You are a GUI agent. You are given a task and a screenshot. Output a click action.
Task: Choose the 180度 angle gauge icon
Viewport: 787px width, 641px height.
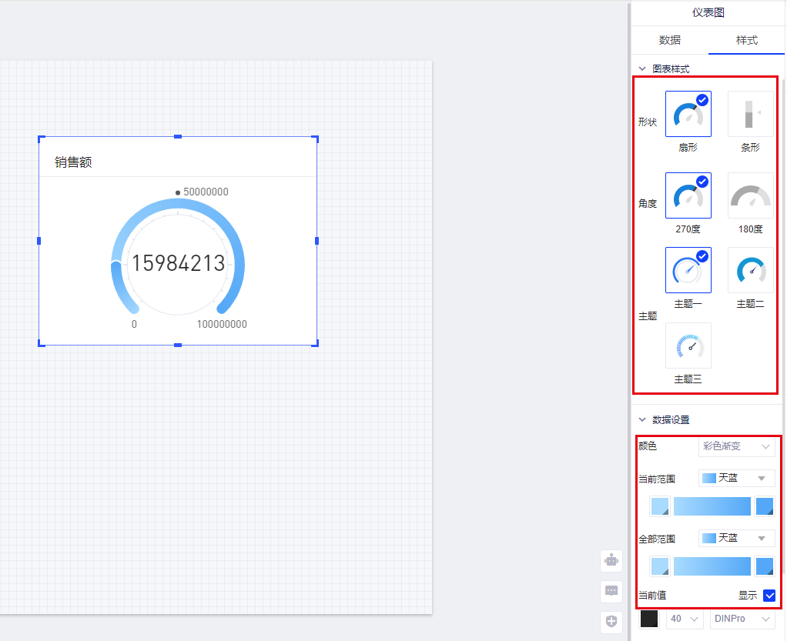tap(750, 195)
